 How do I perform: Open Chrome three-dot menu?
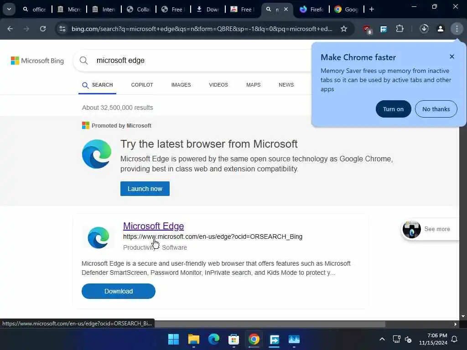point(457,29)
